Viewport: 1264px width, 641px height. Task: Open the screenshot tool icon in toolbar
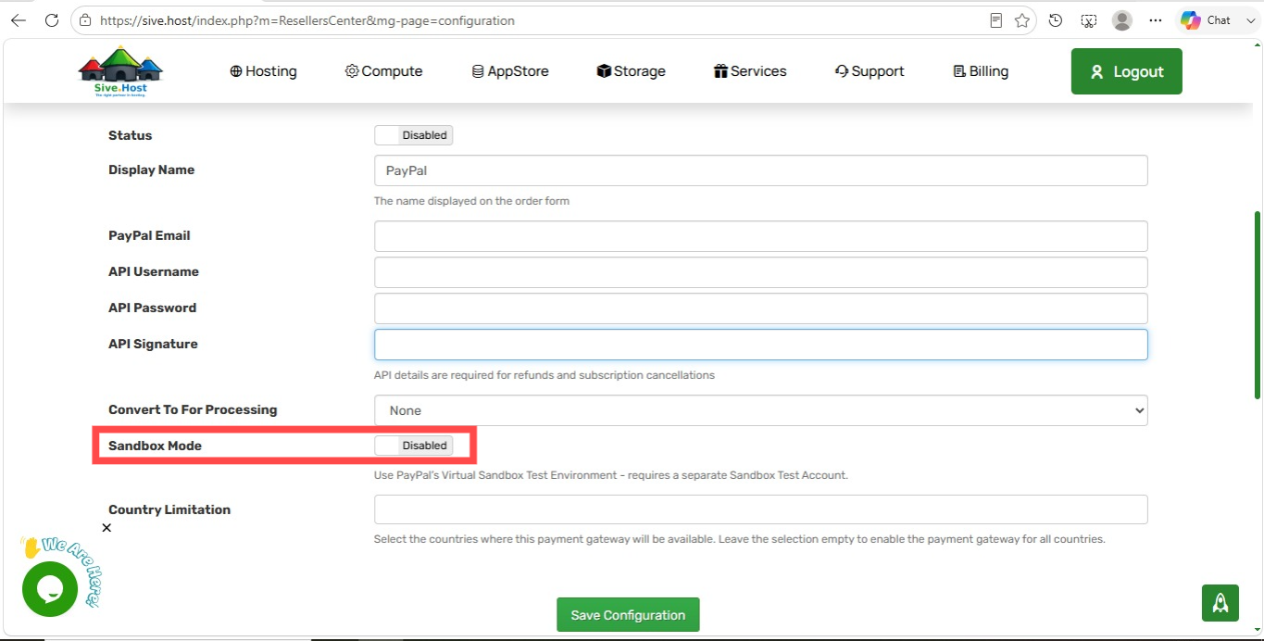[x=1089, y=20]
